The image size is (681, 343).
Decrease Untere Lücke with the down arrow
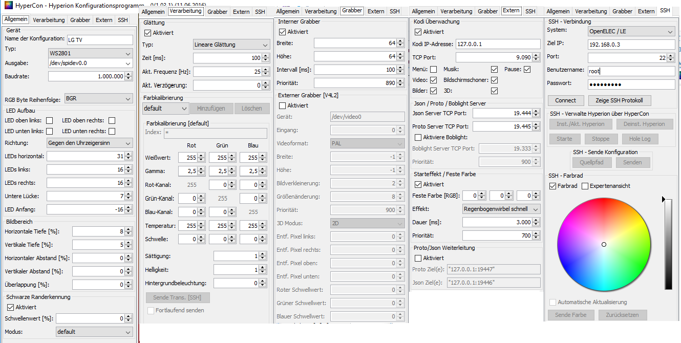[129, 199]
